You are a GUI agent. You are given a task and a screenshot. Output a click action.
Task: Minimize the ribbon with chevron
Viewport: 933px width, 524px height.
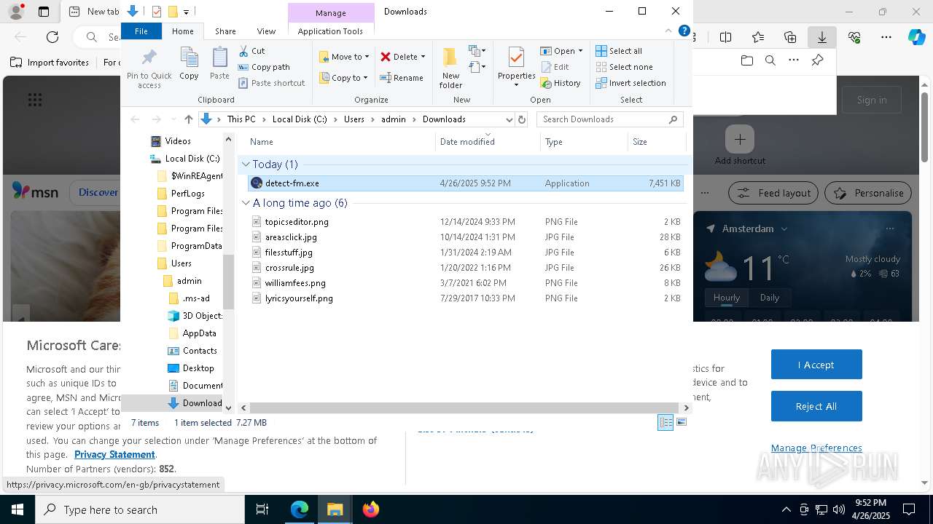click(668, 31)
